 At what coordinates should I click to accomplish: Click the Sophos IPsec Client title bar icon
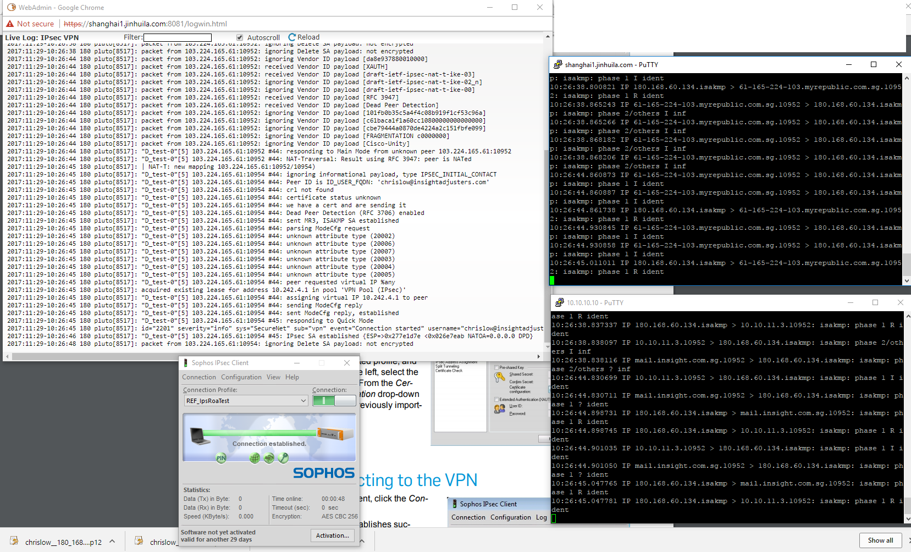tap(186, 363)
